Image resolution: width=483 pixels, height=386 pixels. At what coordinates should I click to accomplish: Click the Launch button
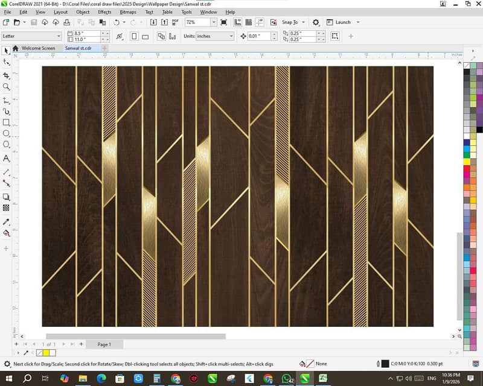tap(339, 22)
